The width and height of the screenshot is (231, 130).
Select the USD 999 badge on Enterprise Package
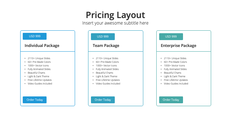point(171,36)
